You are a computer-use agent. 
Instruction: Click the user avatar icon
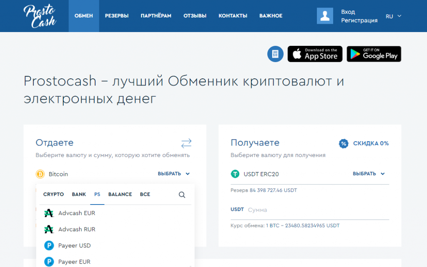point(325,16)
